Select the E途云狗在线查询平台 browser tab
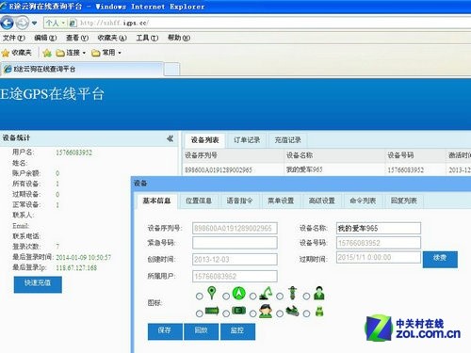This screenshot has height=353, width=471. [82, 69]
